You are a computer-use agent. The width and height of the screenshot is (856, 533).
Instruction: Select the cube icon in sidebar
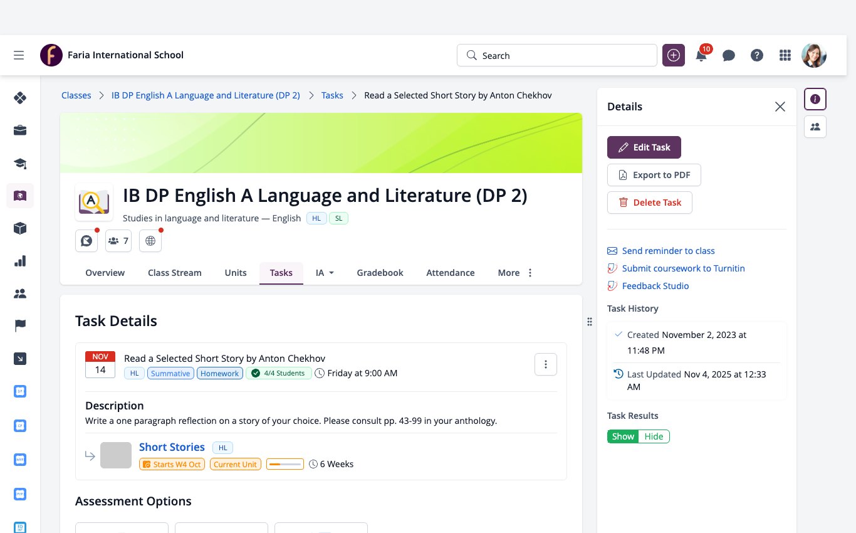point(20,228)
